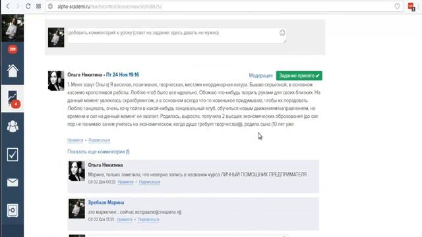
Task: Click avatar next to the comment input field
Action: click(56, 38)
